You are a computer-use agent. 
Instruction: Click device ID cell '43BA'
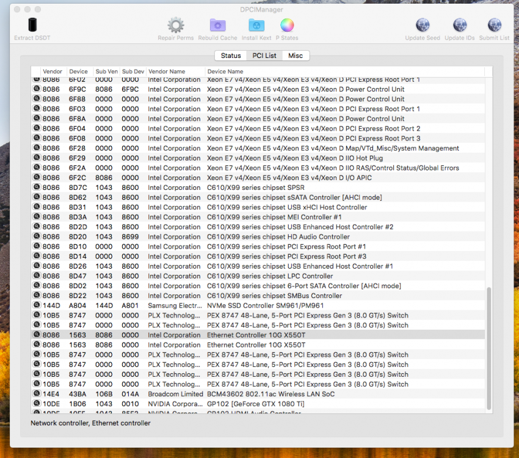(x=78, y=394)
